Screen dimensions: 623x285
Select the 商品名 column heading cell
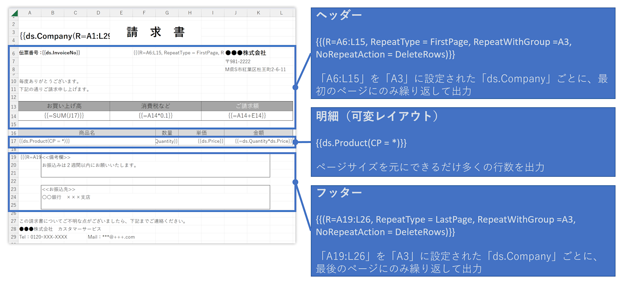(x=87, y=133)
